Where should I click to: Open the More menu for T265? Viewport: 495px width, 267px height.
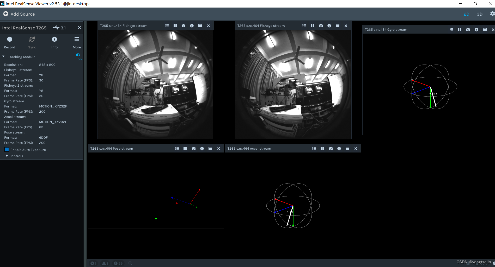click(x=77, y=42)
